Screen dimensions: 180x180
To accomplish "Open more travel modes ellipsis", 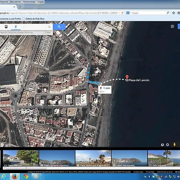I will pos(24,27).
